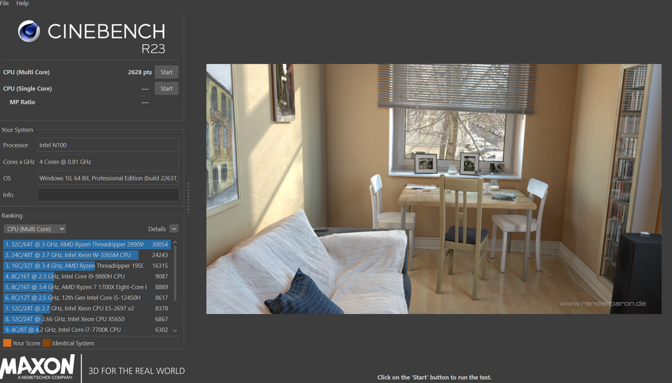Image resolution: width=672 pixels, height=383 pixels.
Task: Open the File menu
Action: pos(4,3)
